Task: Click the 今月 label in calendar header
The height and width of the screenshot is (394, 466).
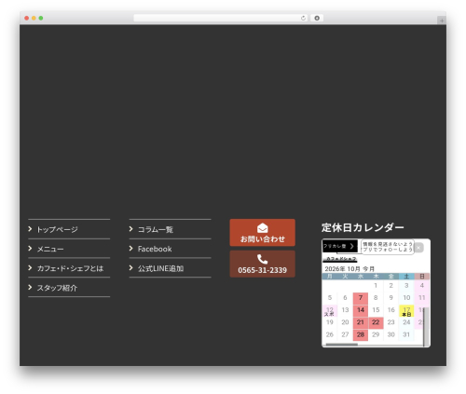Action: [368, 269]
